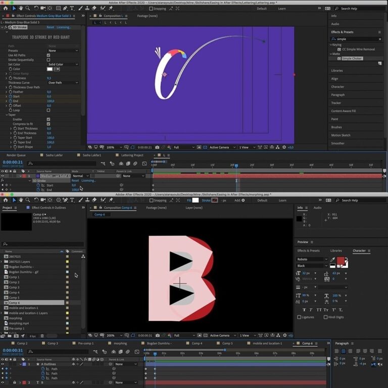Click All Caps button in Character panel

point(319,310)
